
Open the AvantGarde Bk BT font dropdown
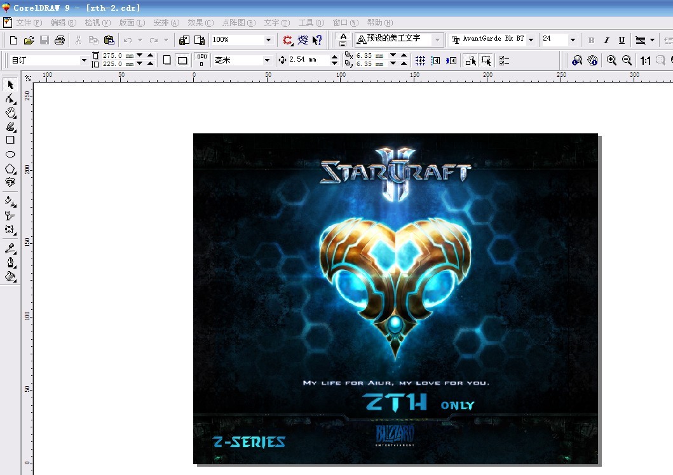click(x=531, y=39)
